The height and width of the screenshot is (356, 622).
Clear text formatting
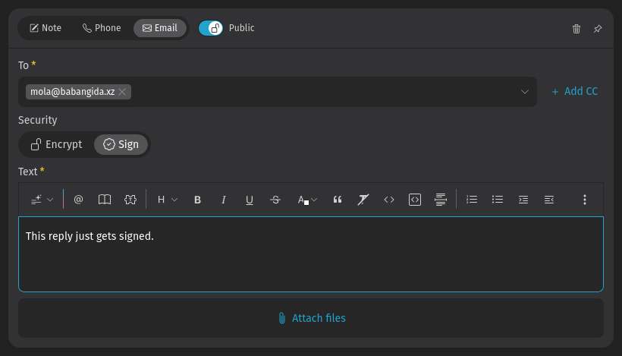coord(363,200)
